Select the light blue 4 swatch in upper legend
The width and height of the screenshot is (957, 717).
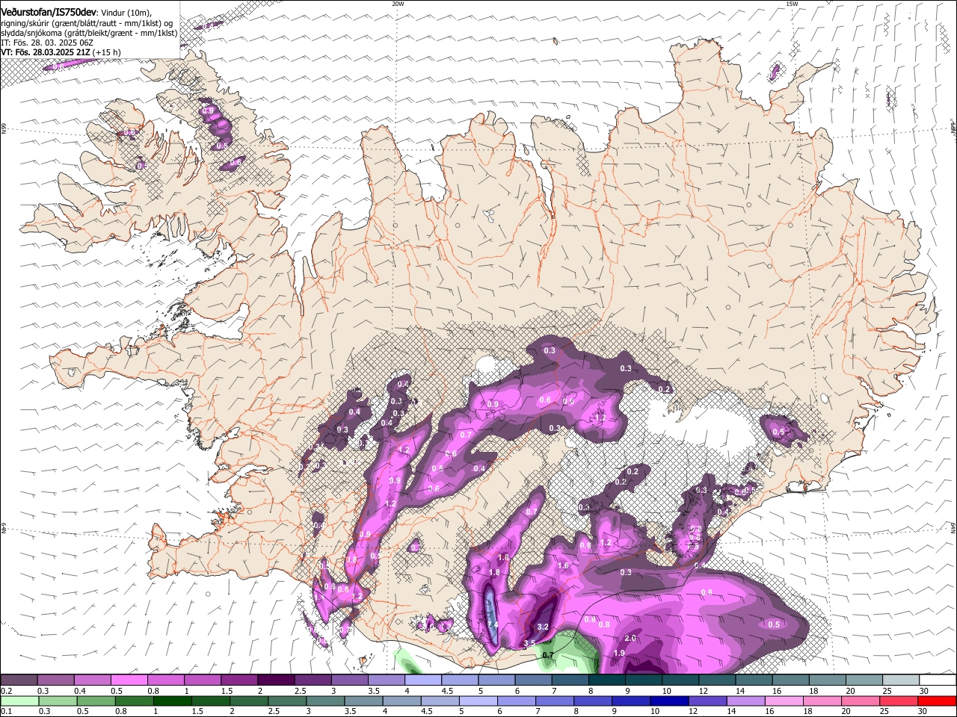[422, 680]
